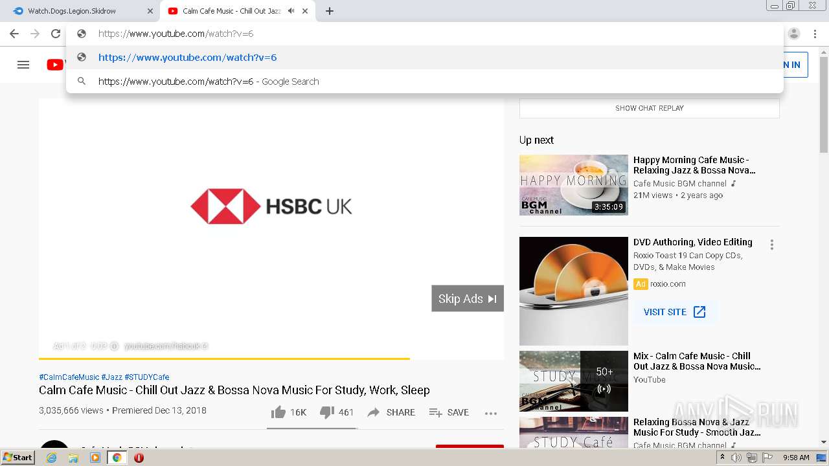The height and width of the screenshot is (466, 829).
Task: Open the Relaxing Bossa Nova & Jazz video title
Action: point(697,427)
